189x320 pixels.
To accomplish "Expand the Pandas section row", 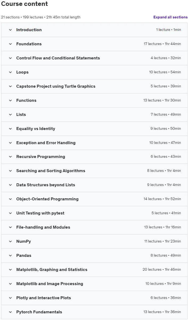I will tap(94, 256).
